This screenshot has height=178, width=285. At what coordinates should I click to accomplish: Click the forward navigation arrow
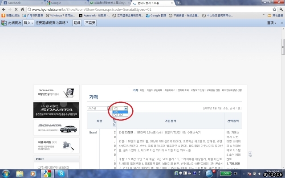[x=10, y=9]
